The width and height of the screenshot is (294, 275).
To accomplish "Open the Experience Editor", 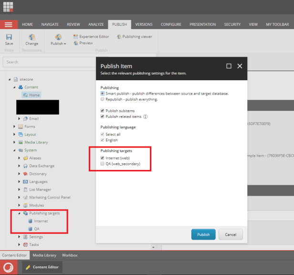I will pos(91,36).
